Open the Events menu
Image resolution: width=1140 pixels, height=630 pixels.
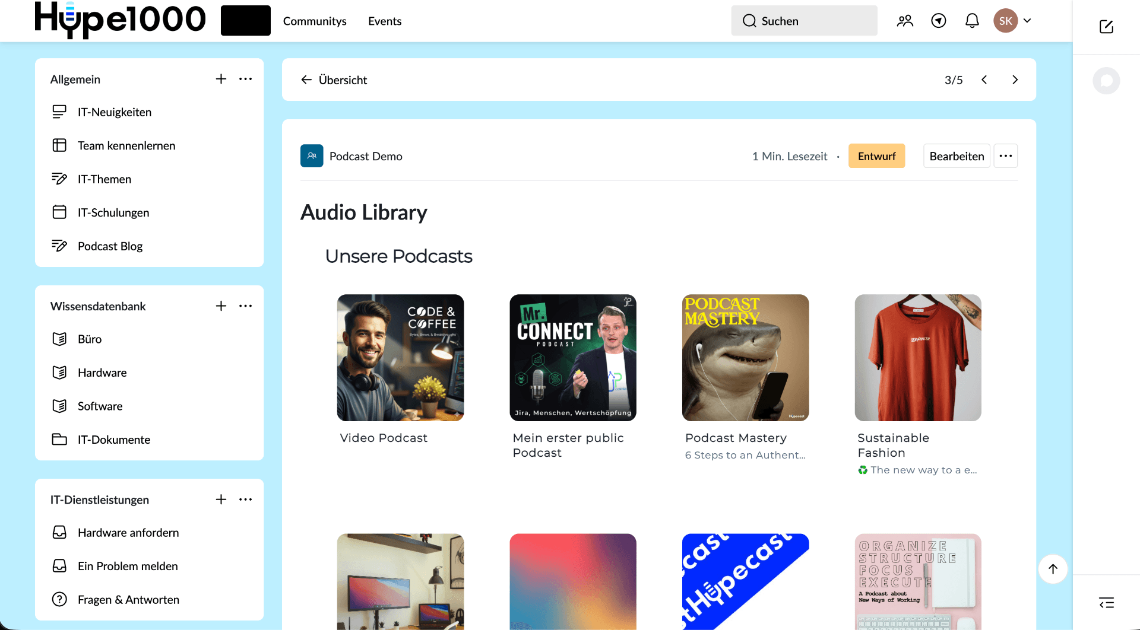(385, 21)
